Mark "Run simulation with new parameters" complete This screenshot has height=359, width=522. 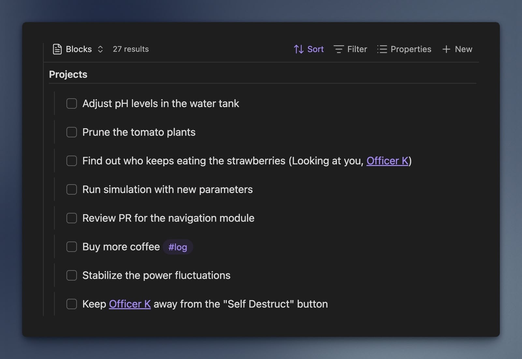click(71, 189)
